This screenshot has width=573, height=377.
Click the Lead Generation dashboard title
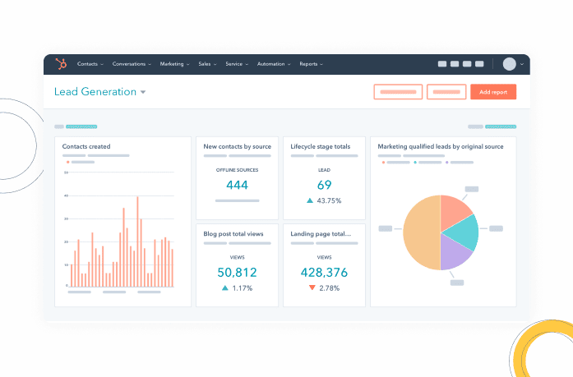95,92
